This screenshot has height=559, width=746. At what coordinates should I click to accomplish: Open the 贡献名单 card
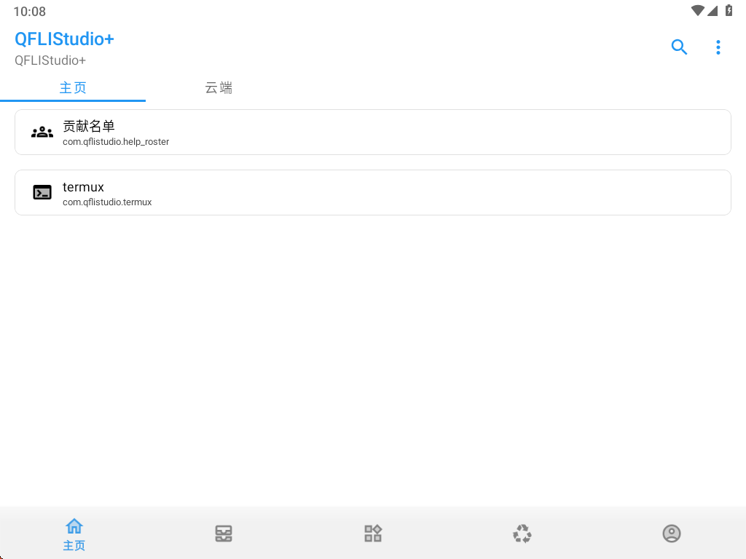(x=373, y=132)
